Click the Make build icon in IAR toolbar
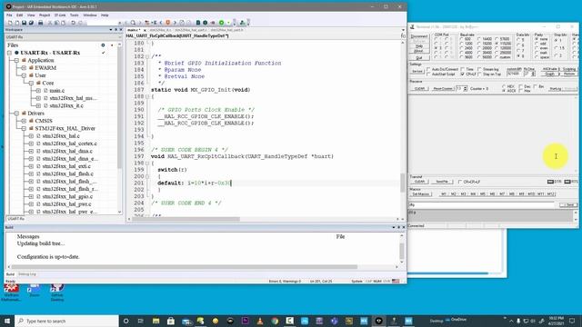Image resolution: width=582 pixels, height=327 pixels. point(205,23)
